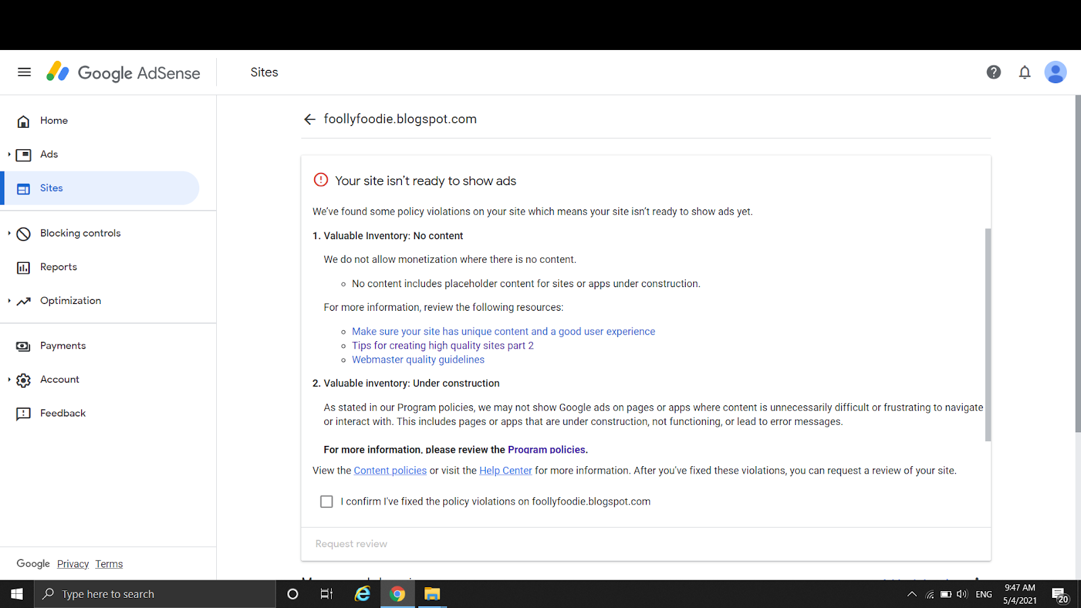This screenshot has height=608, width=1081.
Task: Click the policy violations panel scrollbar
Action: tap(988, 334)
